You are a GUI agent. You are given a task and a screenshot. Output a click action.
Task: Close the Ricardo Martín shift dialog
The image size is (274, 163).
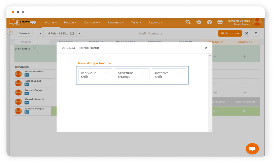pyautogui.click(x=206, y=48)
